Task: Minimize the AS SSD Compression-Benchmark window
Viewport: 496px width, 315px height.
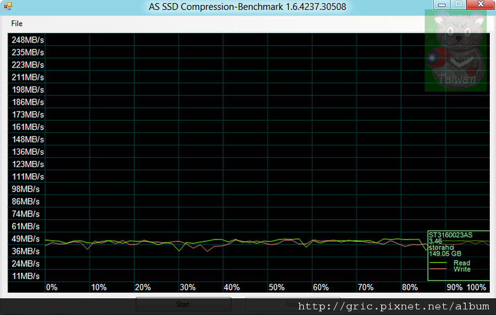Action: (442, 4)
